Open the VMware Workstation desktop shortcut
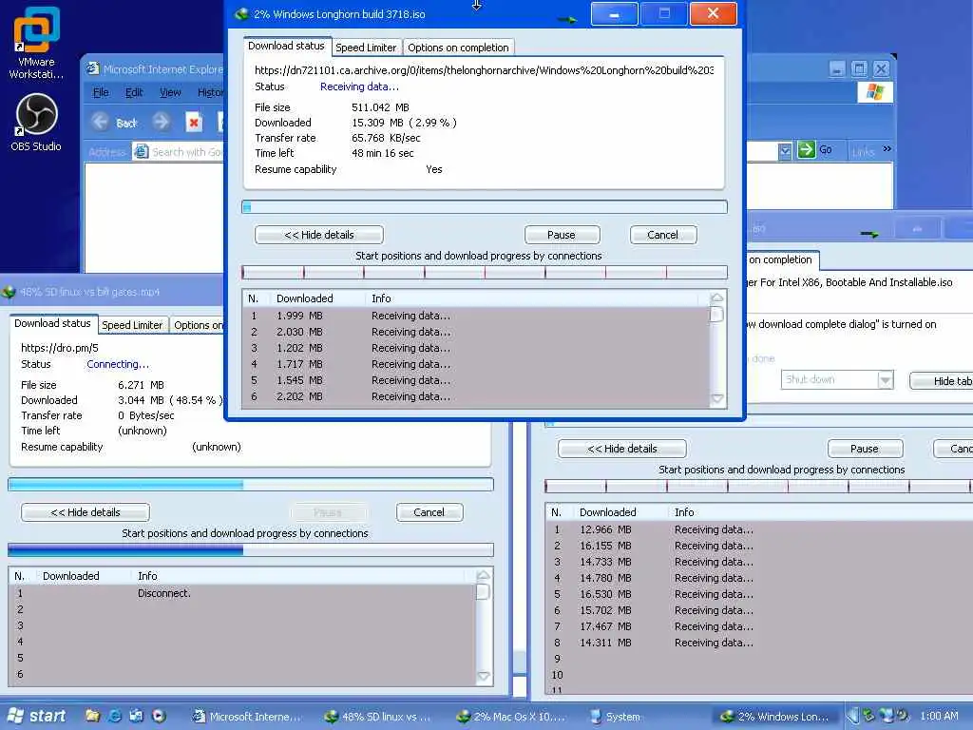This screenshot has width=973, height=730. click(36, 42)
